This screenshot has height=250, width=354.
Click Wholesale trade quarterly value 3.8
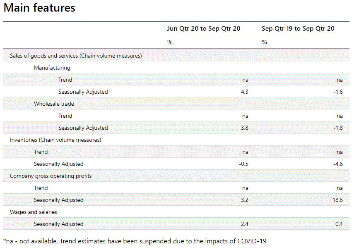[x=244, y=128]
